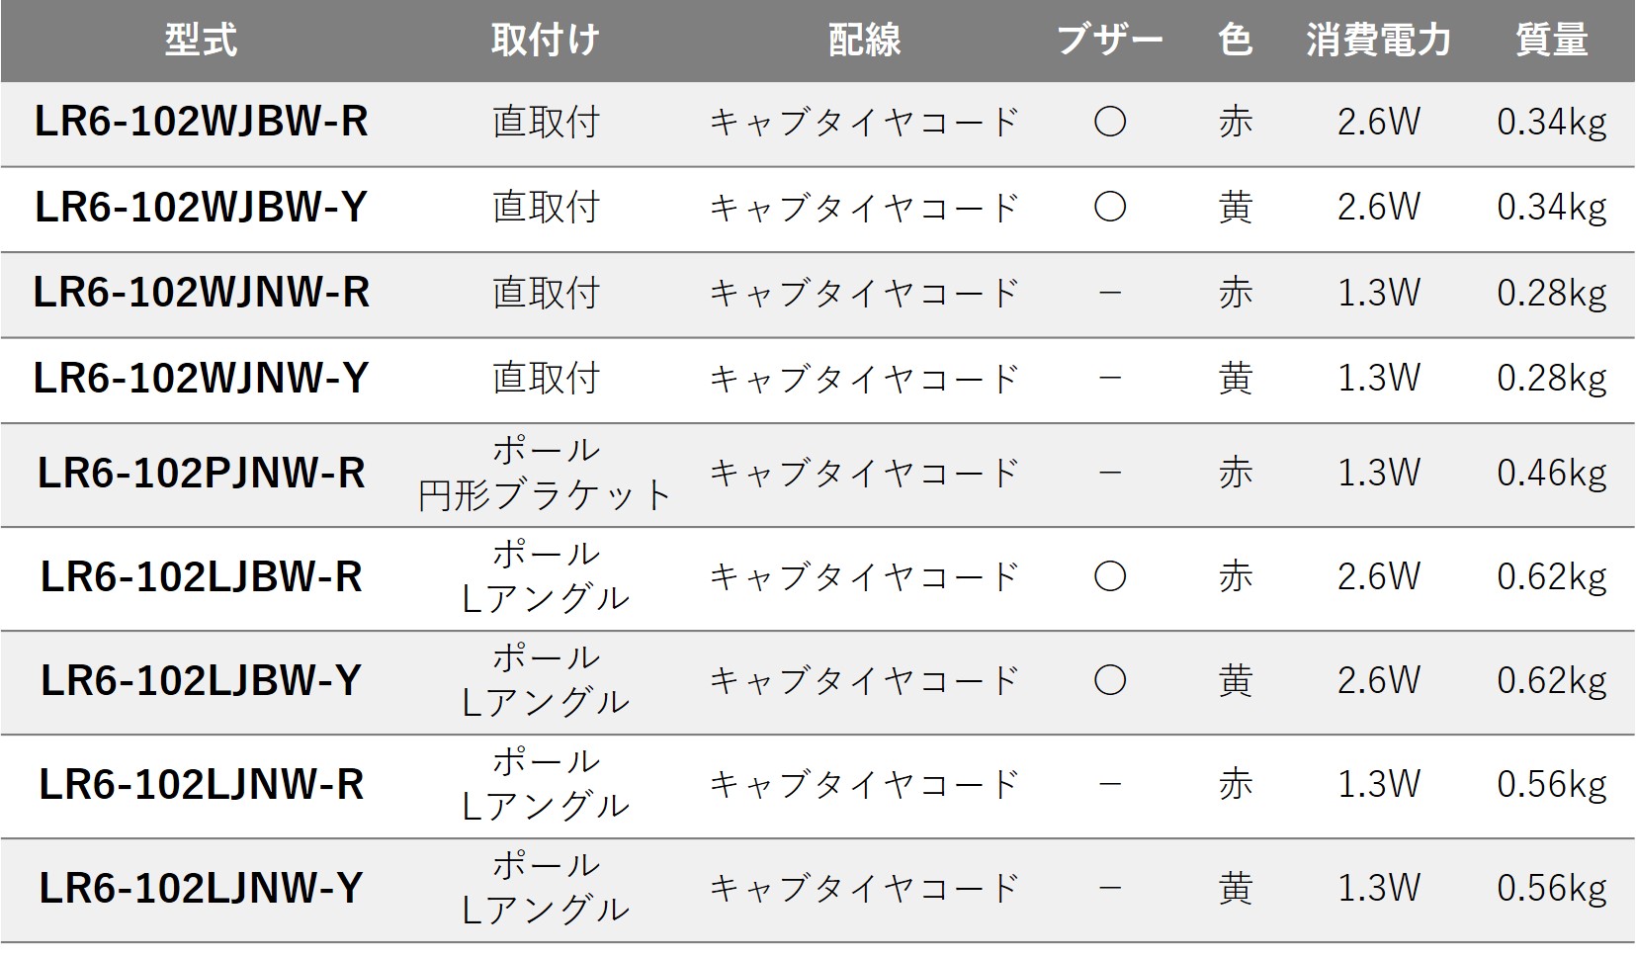Click the 色 column header
This screenshot has width=1636, height=958.
(x=1236, y=41)
